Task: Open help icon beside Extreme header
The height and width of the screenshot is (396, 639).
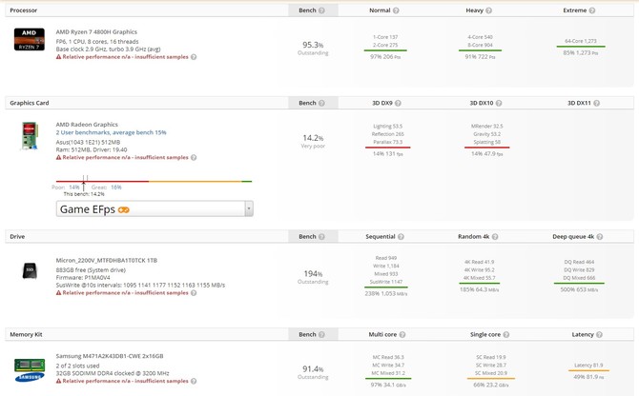Action: (x=592, y=10)
